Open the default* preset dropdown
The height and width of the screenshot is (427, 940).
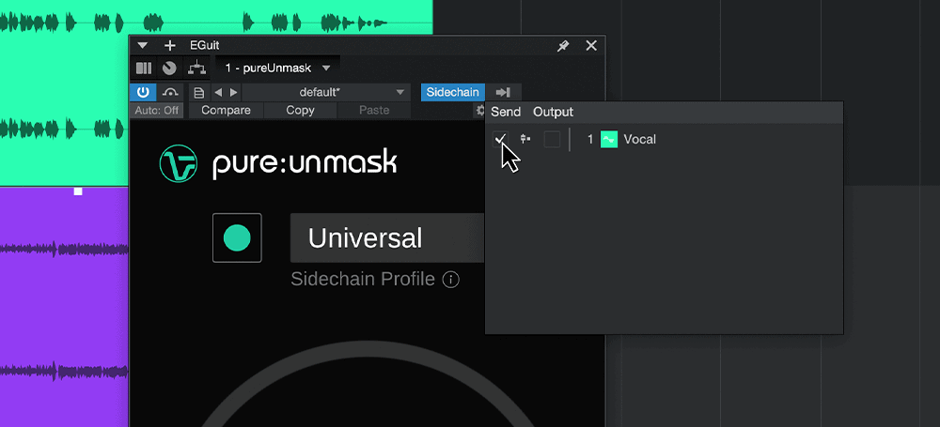(x=326, y=93)
